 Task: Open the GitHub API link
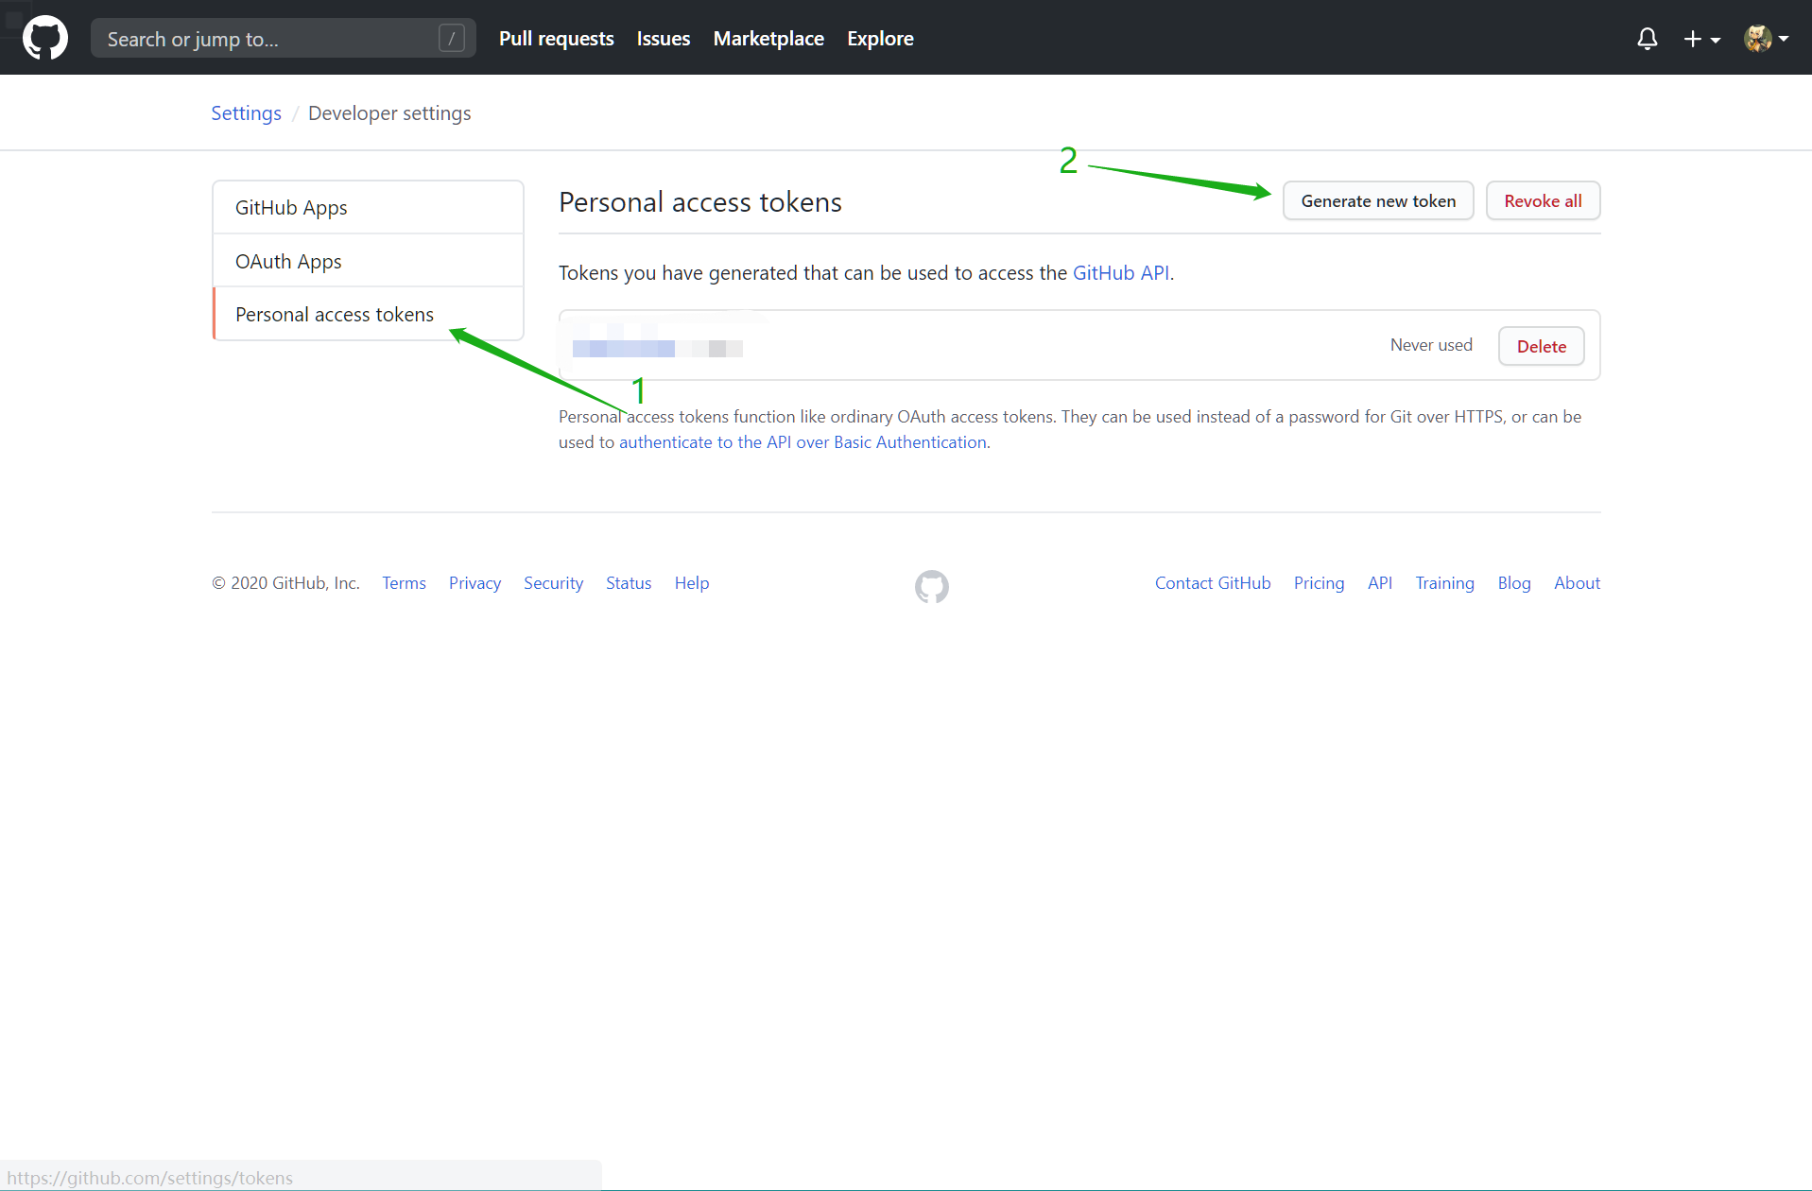coord(1121,273)
